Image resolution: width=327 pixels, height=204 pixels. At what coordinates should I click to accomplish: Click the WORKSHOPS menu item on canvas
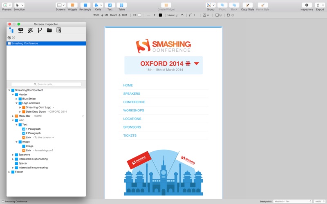[x=134, y=110]
